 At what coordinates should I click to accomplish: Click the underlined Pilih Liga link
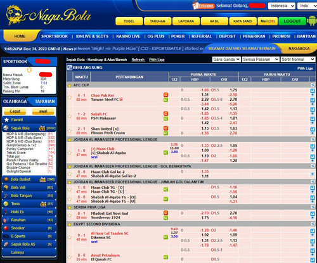[157, 60]
